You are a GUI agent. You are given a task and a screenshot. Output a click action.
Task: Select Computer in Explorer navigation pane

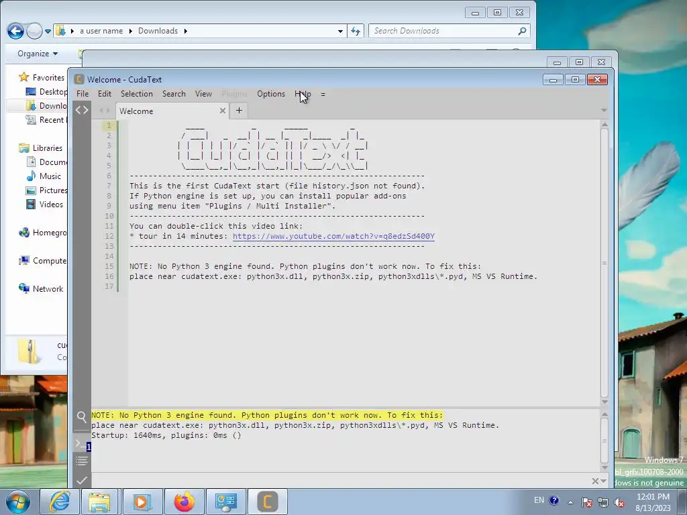tap(42, 261)
